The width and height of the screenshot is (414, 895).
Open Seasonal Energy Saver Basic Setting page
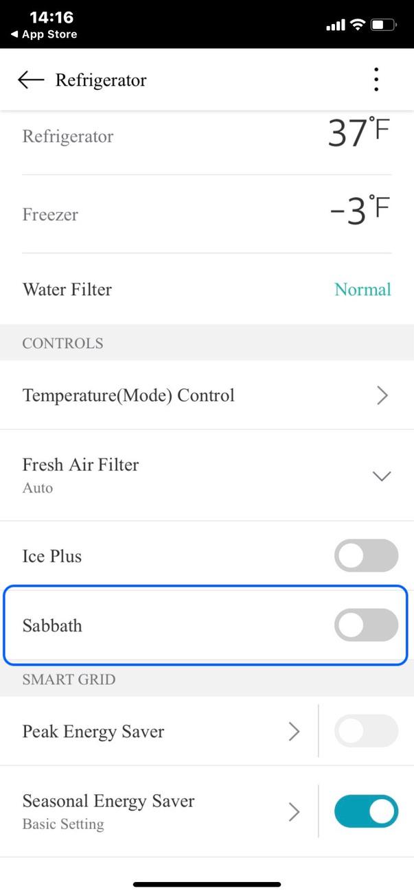click(295, 811)
